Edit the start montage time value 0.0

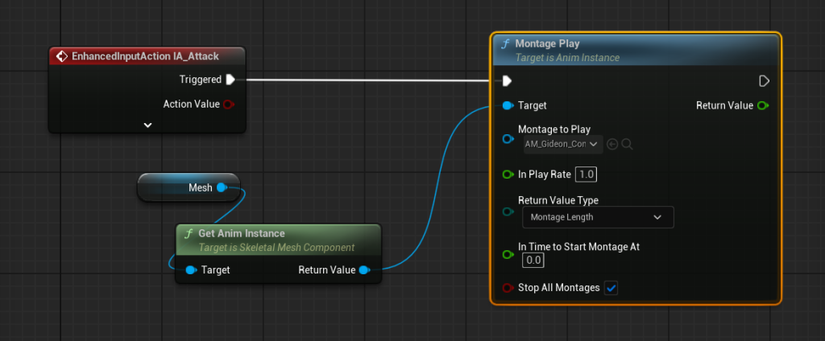coord(533,260)
